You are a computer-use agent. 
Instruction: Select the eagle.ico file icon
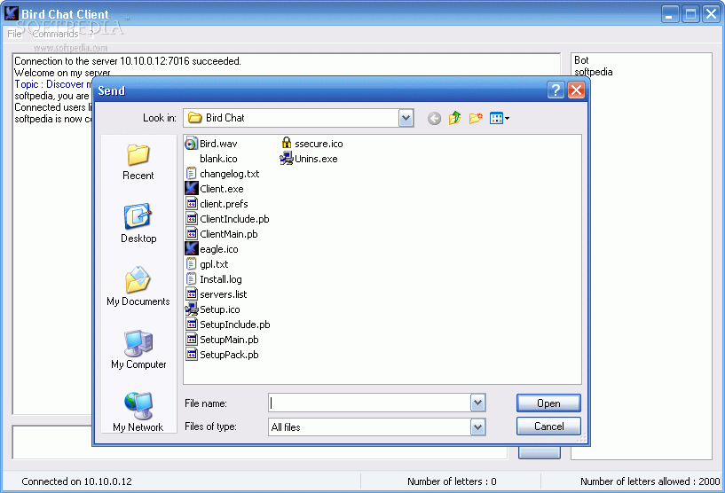191,249
